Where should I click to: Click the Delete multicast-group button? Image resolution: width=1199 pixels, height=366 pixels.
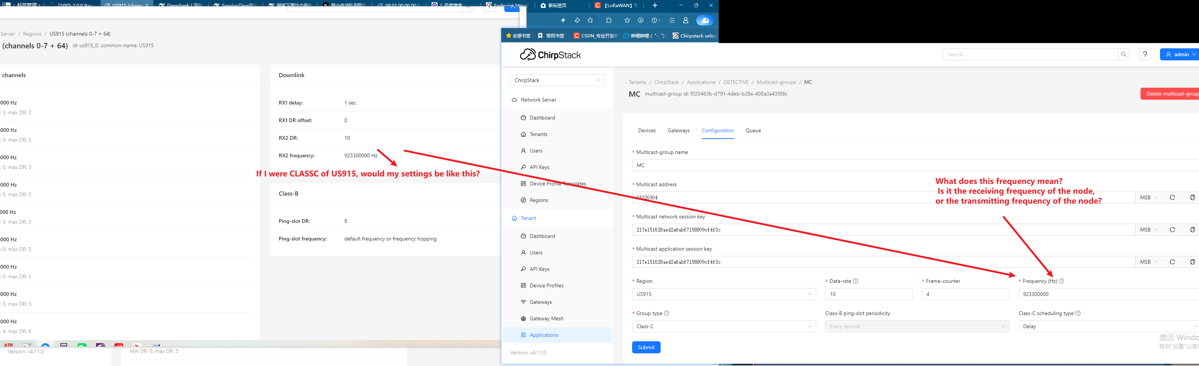click(1171, 94)
